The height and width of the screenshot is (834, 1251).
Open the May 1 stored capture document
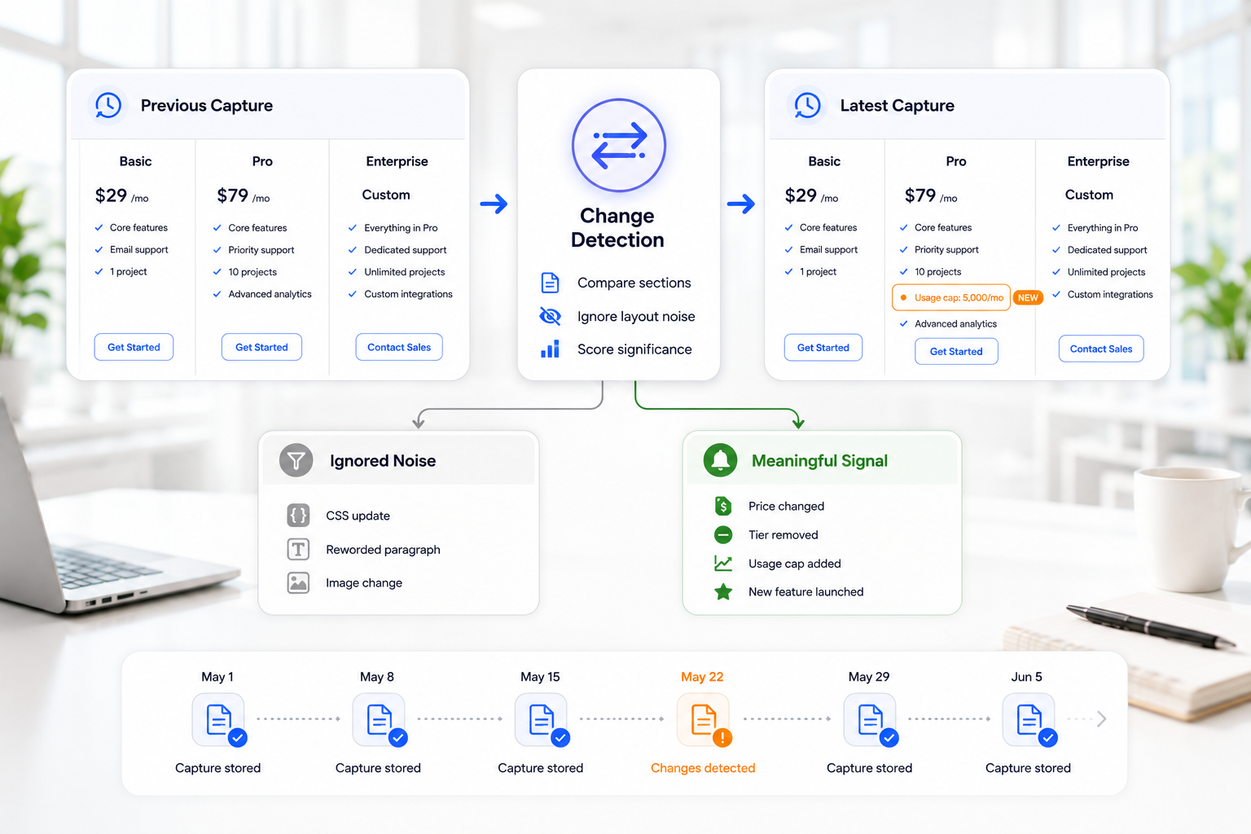tap(219, 720)
